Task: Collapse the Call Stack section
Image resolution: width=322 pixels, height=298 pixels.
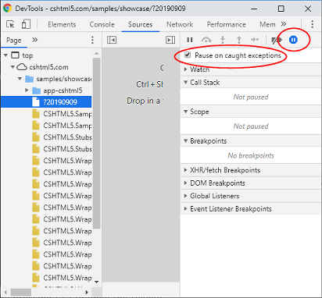Action: tap(250, 83)
